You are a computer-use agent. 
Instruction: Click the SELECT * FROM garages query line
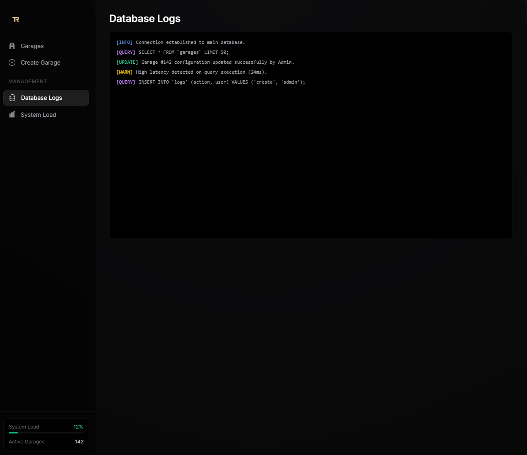[173, 52]
